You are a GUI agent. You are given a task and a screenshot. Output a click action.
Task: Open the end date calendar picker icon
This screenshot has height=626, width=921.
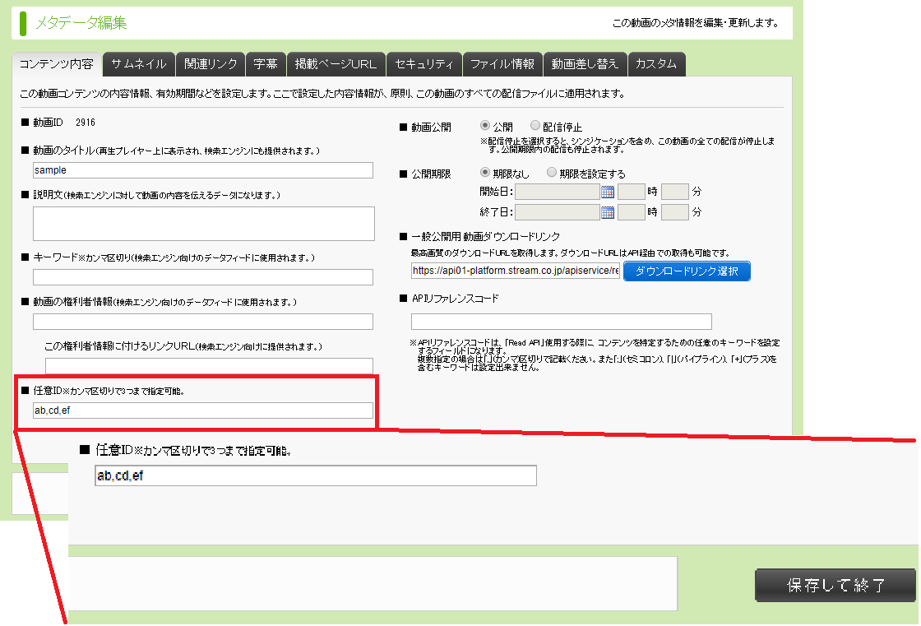click(608, 212)
